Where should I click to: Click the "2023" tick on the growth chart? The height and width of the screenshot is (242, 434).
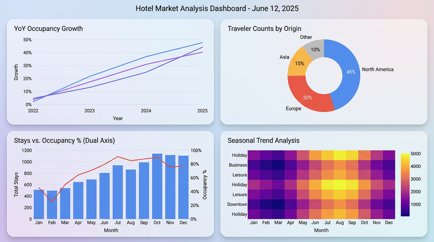click(x=90, y=111)
